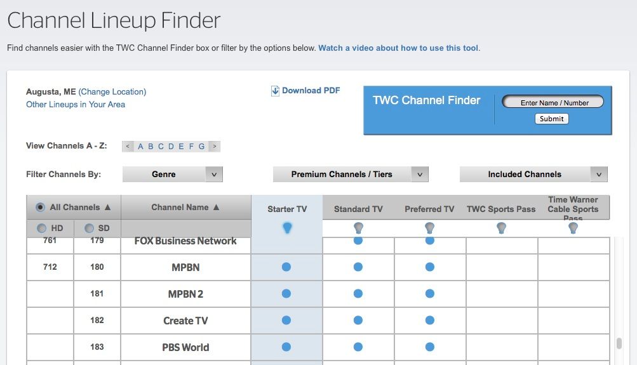Image resolution: width=637 pixels, height=365 pixels.
Task: Sort by Channel Name header
Action: 185,207
